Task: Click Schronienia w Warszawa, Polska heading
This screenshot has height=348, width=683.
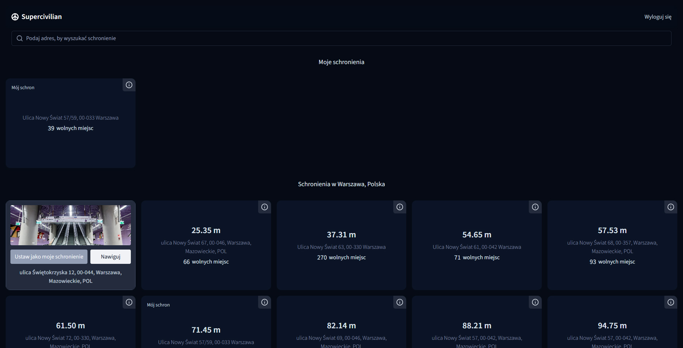Action: 341,184
